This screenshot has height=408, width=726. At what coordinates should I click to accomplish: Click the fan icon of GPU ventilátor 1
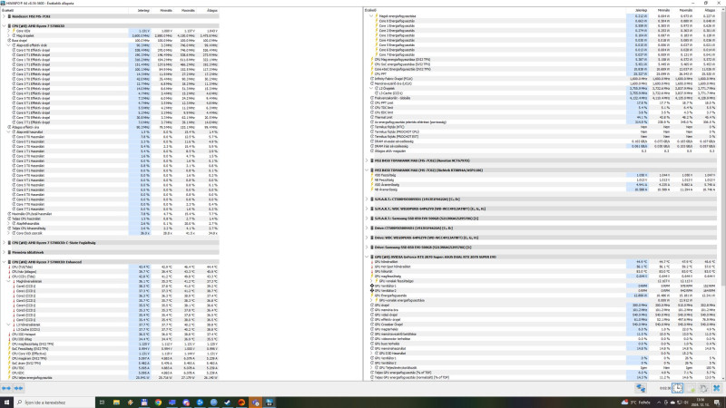point(372,286)
